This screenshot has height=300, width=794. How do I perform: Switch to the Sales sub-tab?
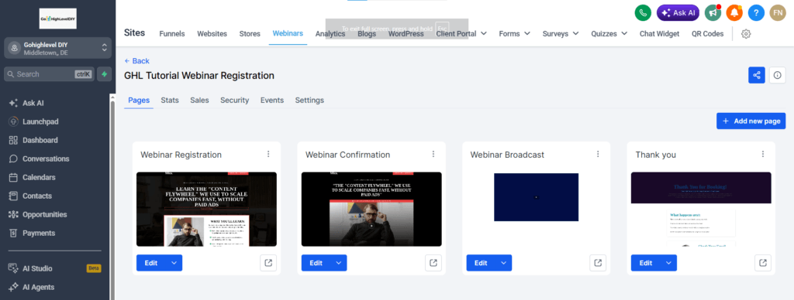click(199, 100)
